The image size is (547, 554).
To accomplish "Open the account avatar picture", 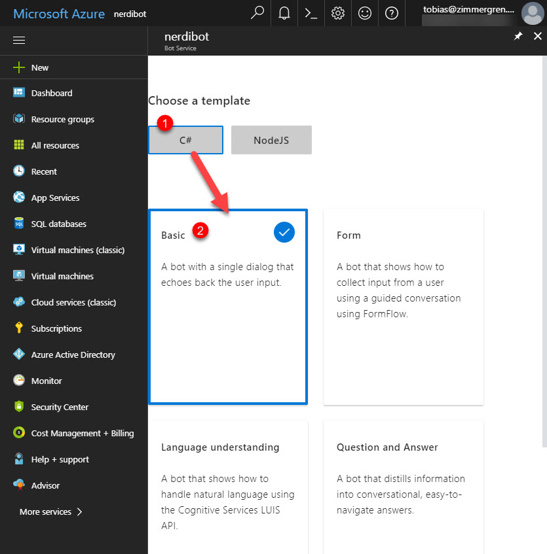I will (x=533, y=14).
